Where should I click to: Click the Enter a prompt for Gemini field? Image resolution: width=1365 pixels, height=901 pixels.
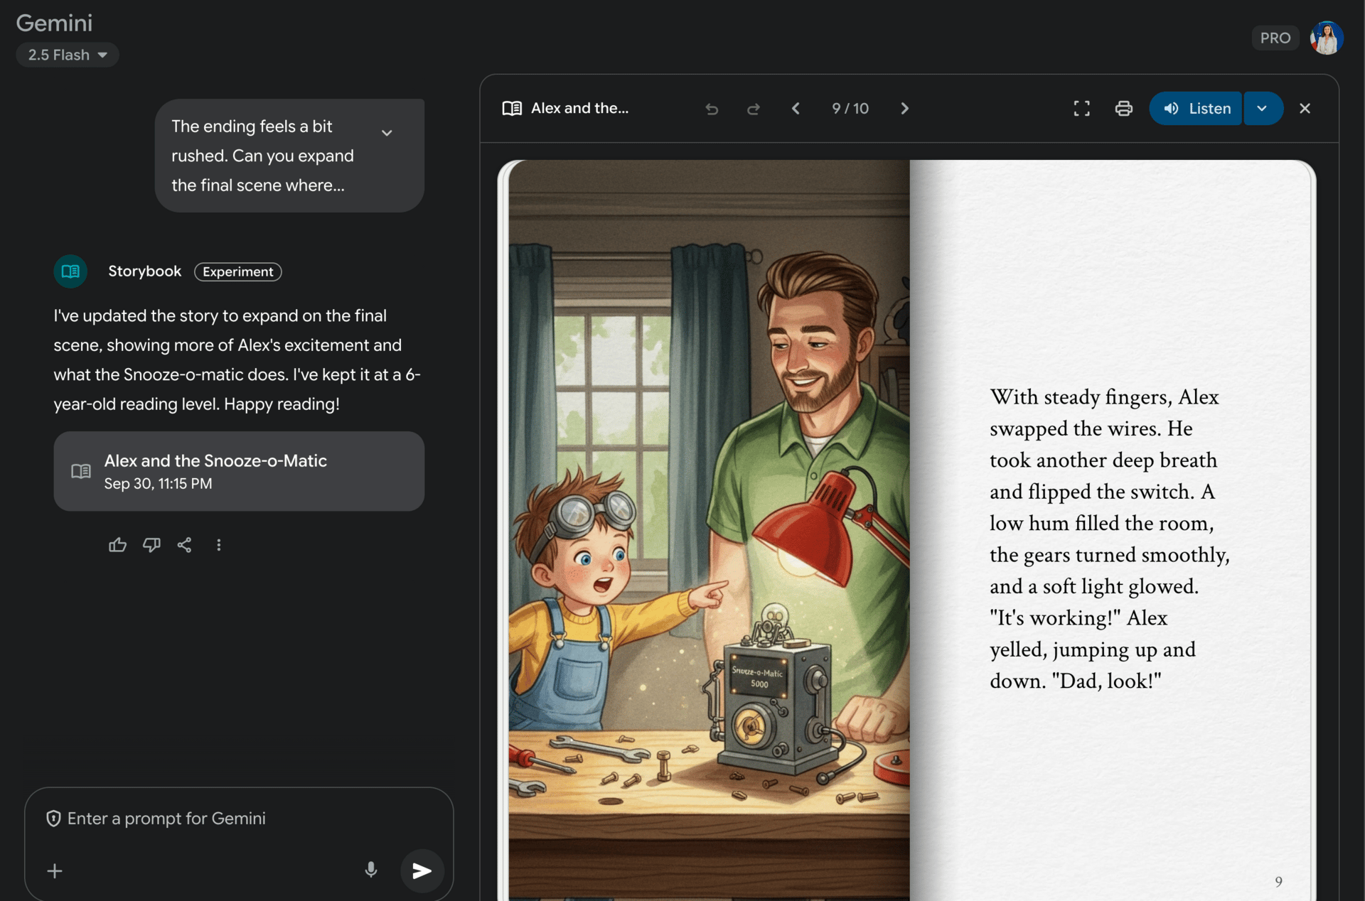click(213, 819)
